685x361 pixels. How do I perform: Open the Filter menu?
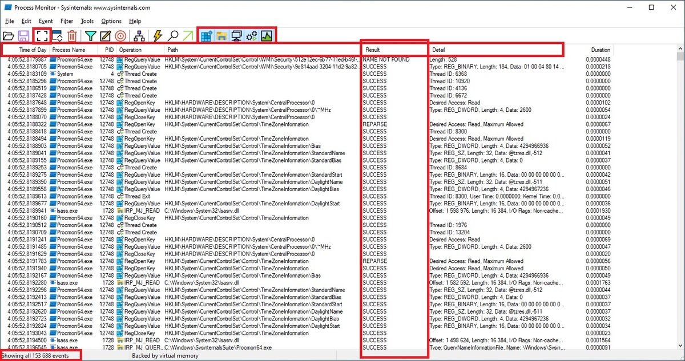click(x=67, y=21)
